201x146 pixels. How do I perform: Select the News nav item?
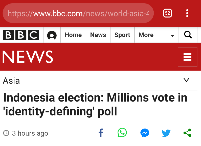(x=98, y=35)
